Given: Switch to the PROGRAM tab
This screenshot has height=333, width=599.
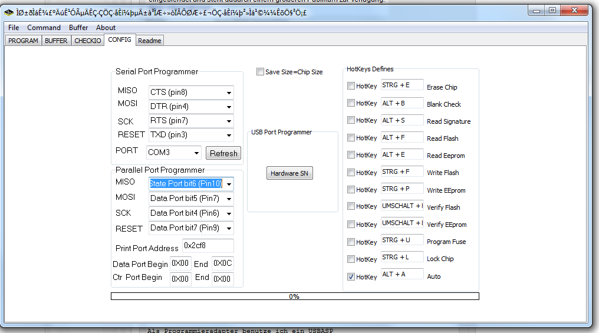Looking at the screenshot, I should click(24, 41).
